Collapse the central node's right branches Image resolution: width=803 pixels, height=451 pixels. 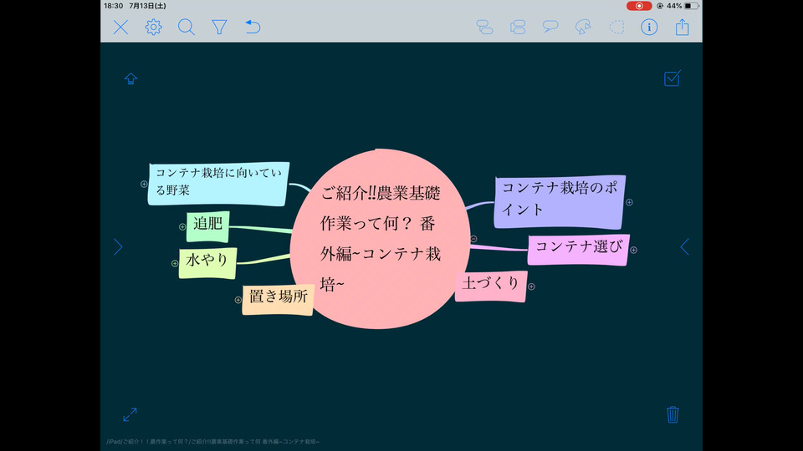(473, 239)
